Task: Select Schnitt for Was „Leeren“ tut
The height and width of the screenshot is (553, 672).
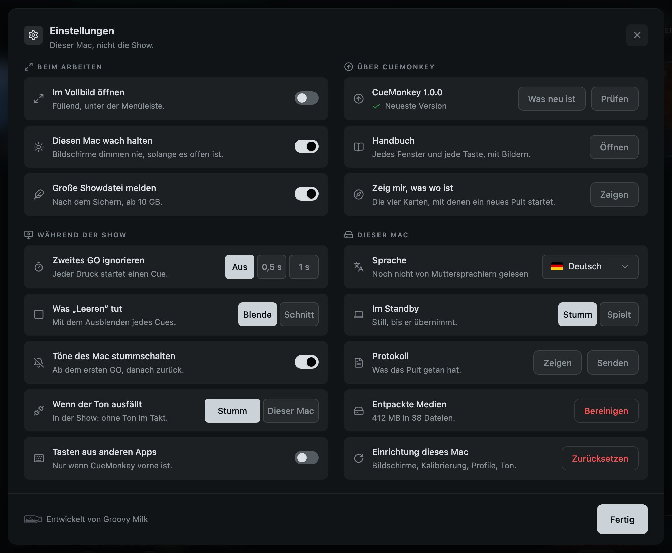Action: 299,314
